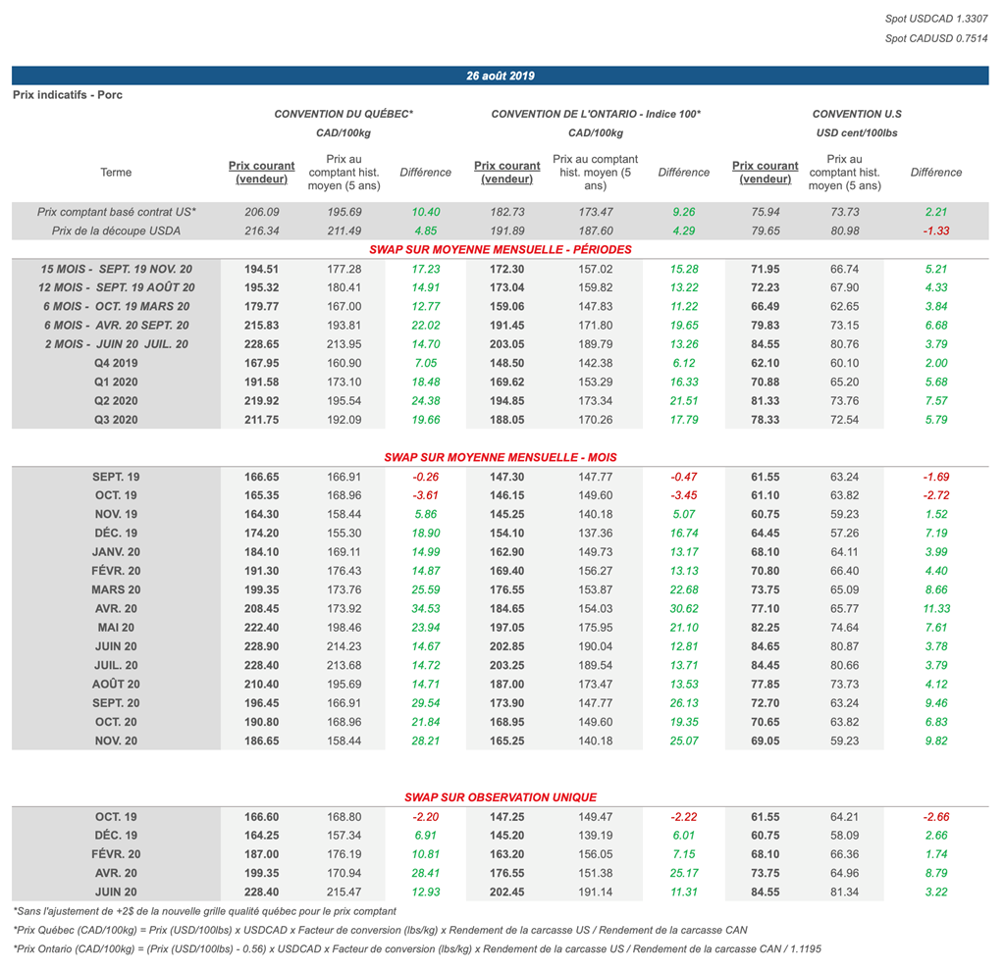
Task: Click the Convention du Québec column group header
Action: pyautogui.click(x=344, y=115)
